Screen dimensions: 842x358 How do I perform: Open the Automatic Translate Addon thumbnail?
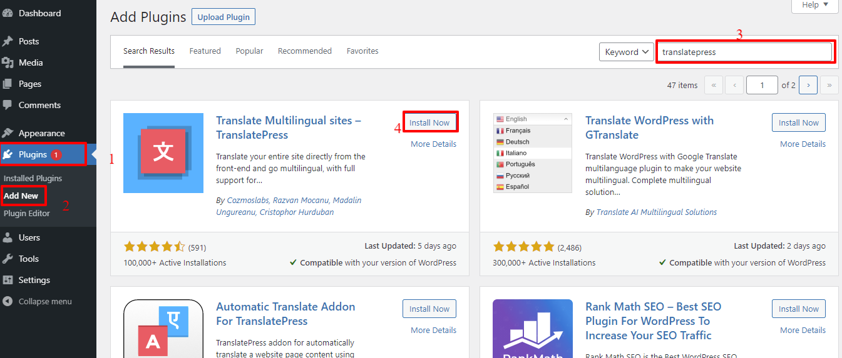[163, 329]
